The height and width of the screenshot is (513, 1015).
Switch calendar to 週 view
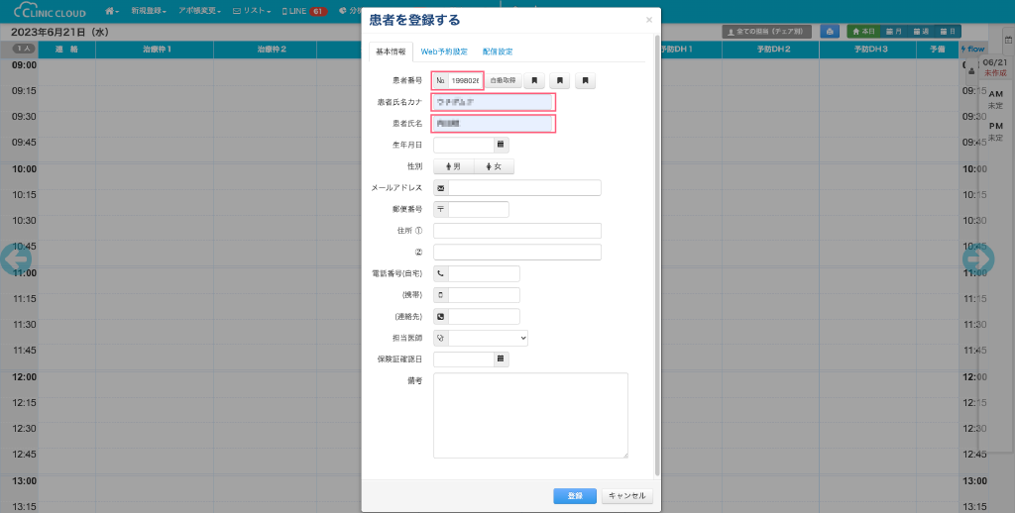921,32
